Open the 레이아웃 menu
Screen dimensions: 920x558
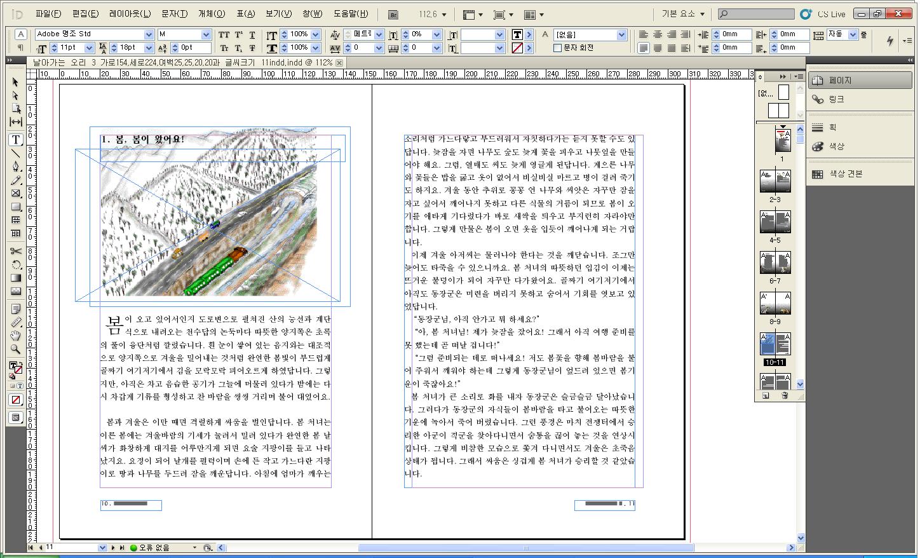coord(130,14)
